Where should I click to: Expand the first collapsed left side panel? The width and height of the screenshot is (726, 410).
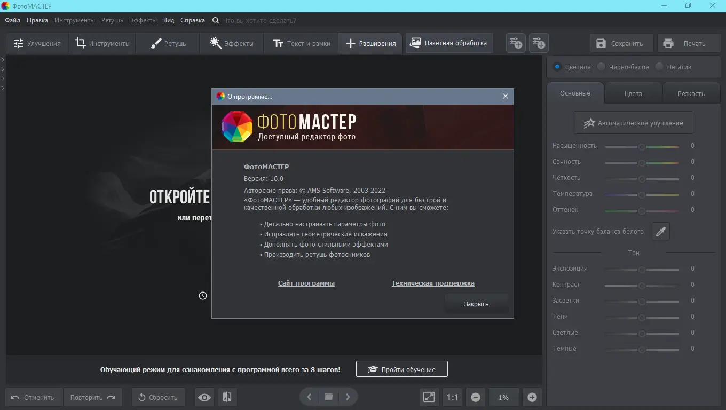[3, 60]
